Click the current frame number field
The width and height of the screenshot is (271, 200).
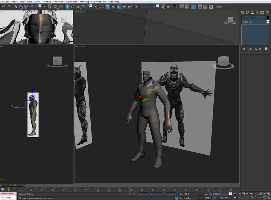coord(243,197)
